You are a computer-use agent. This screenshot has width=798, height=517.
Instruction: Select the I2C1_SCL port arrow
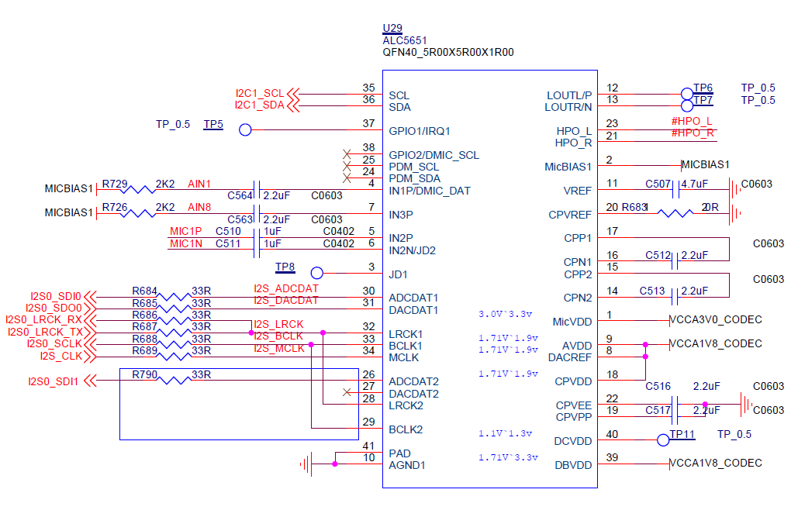[x=293, y=94]
